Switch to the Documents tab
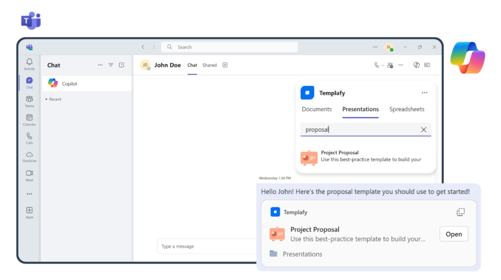 pos(317,109)
